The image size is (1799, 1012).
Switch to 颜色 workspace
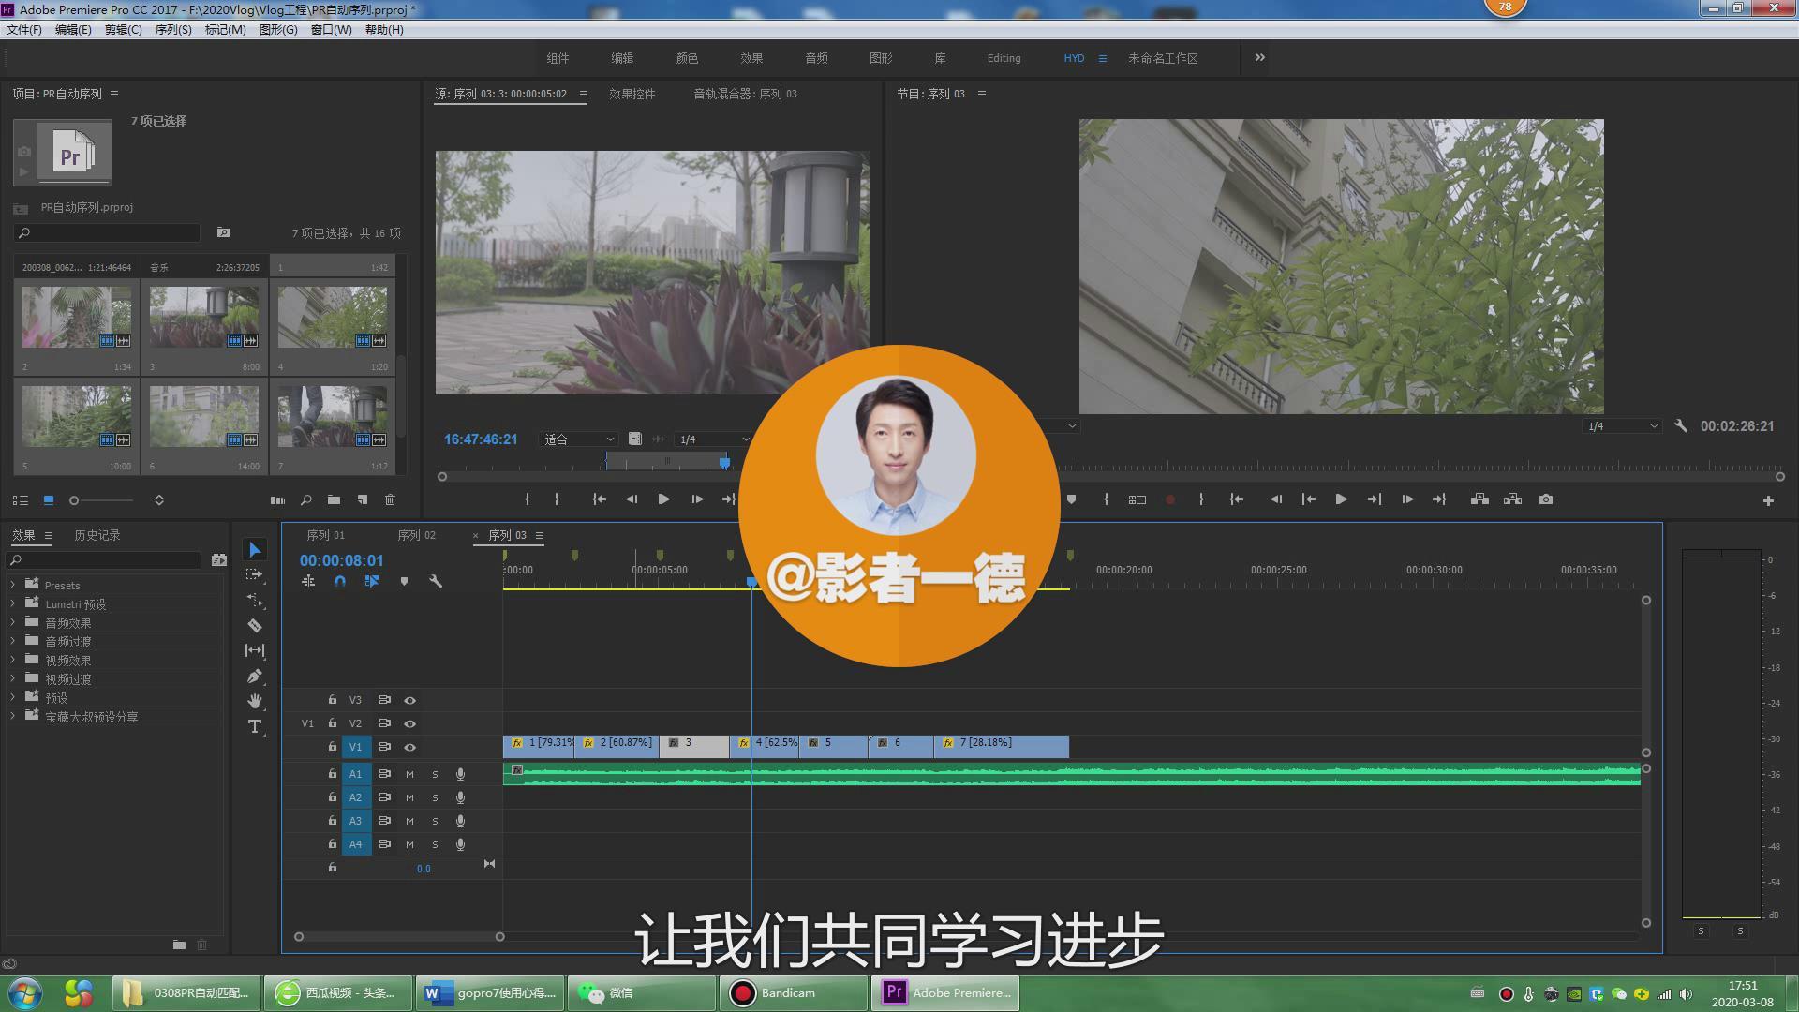687,58
